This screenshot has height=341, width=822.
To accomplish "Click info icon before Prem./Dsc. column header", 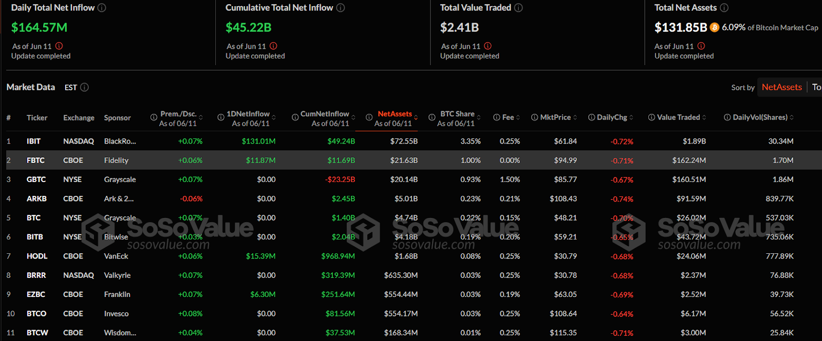I will (x=154, y=117).
